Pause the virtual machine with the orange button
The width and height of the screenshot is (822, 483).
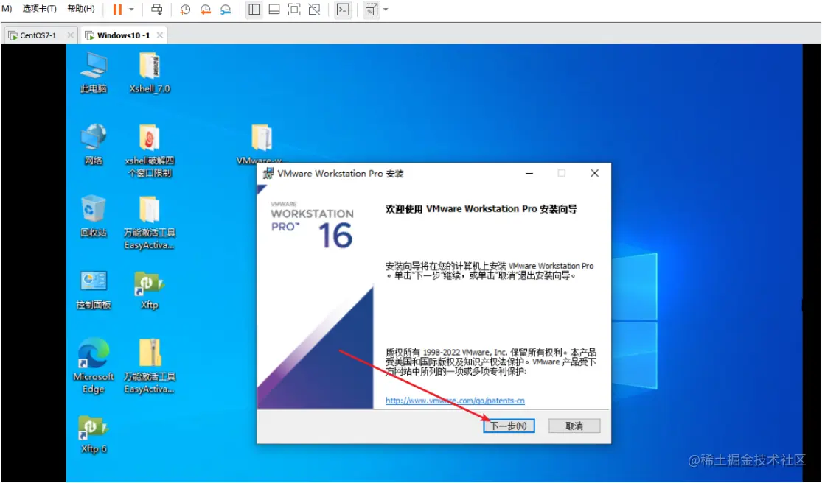117,10
